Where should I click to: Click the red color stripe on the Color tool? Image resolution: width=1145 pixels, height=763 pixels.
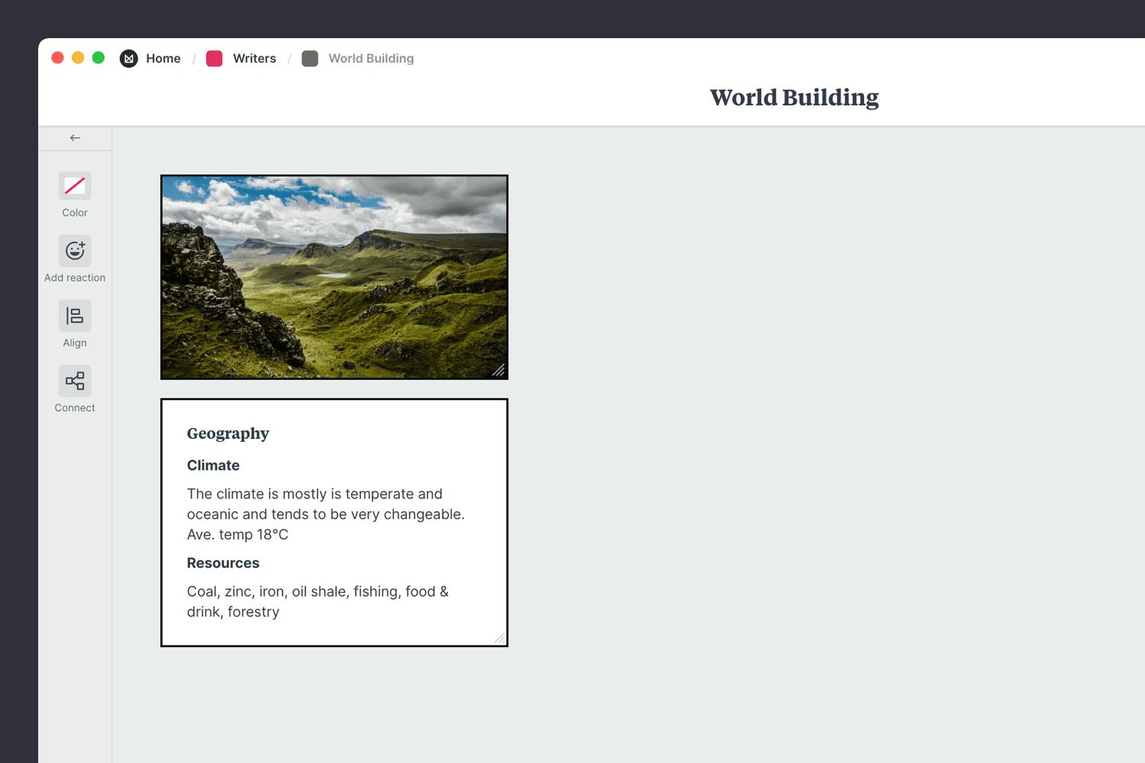[74, 185]
